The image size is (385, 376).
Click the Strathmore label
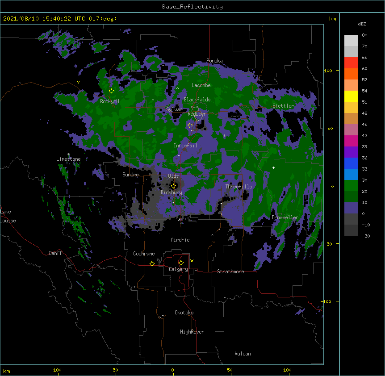click(x=230, y=272)
